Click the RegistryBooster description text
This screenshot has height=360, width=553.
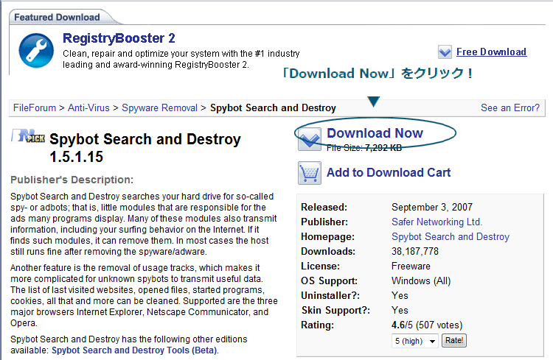181,59
